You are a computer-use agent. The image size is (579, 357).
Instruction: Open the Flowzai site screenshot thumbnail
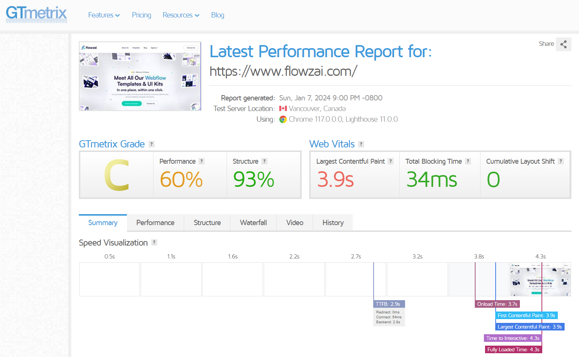click(x=140, y=76)
